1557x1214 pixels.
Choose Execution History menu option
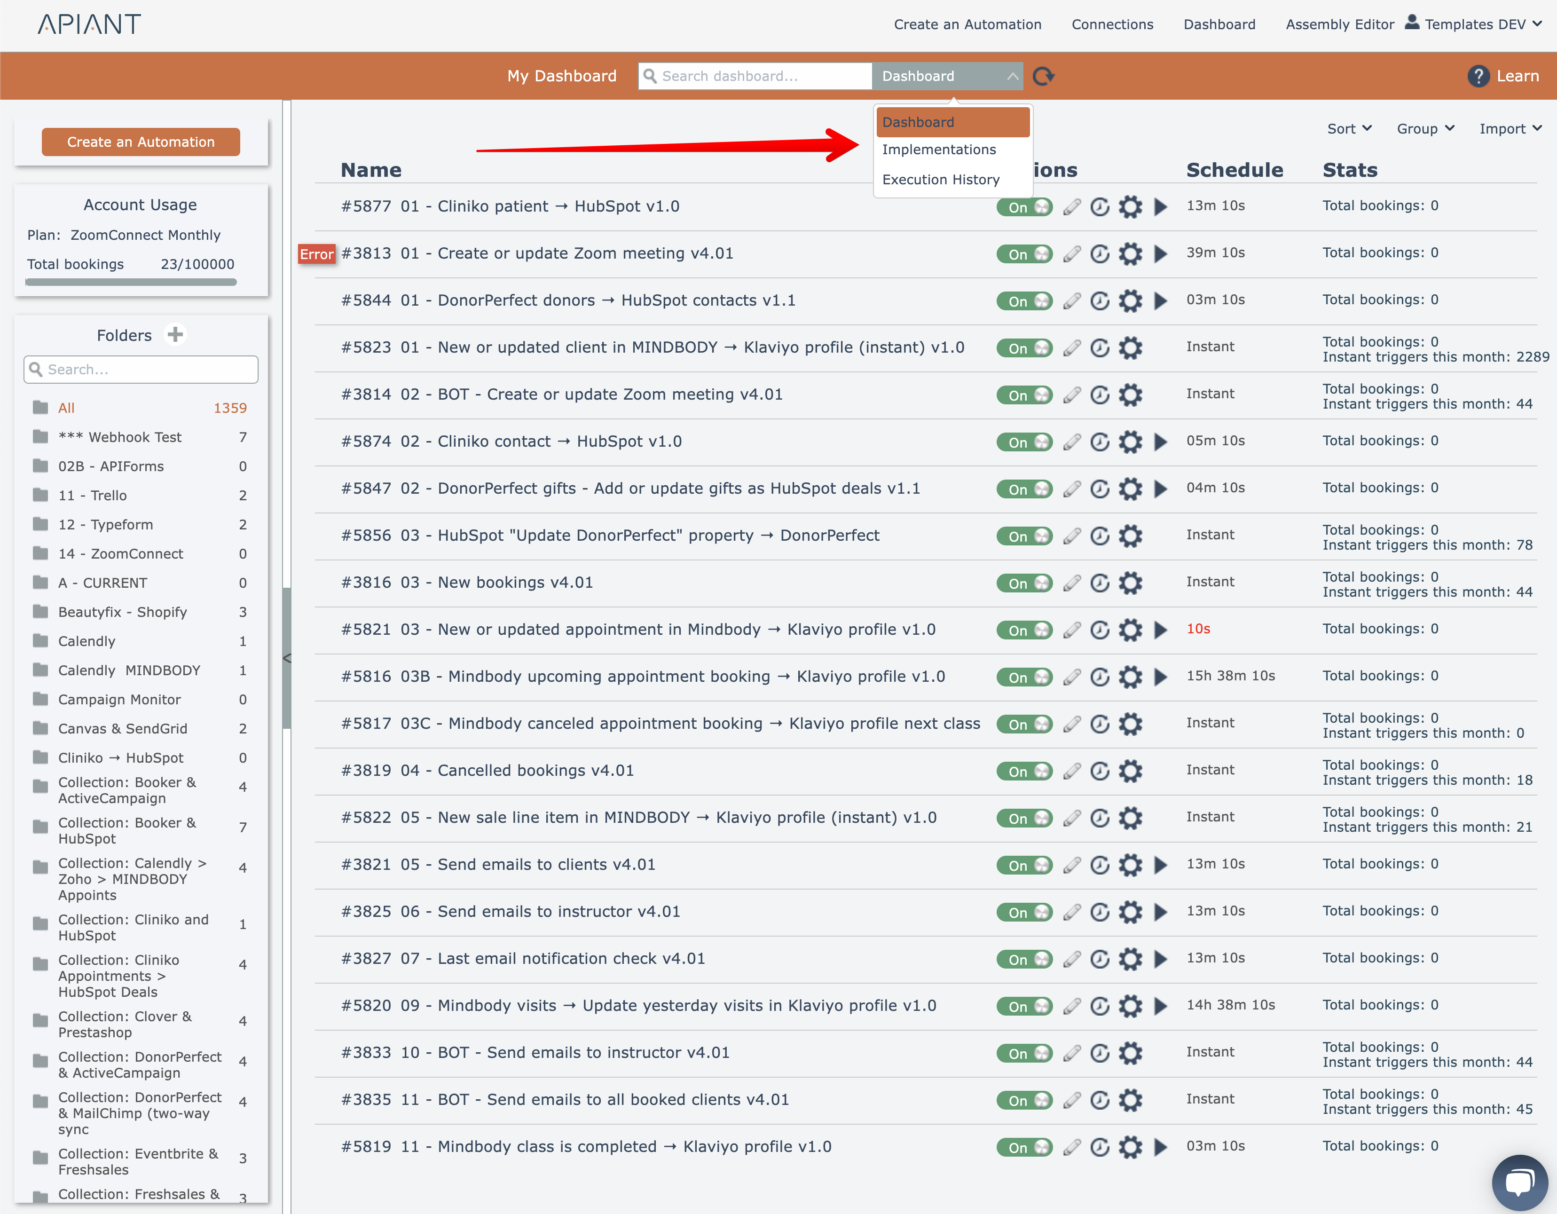pyautogui.click(x=940, y=180)
